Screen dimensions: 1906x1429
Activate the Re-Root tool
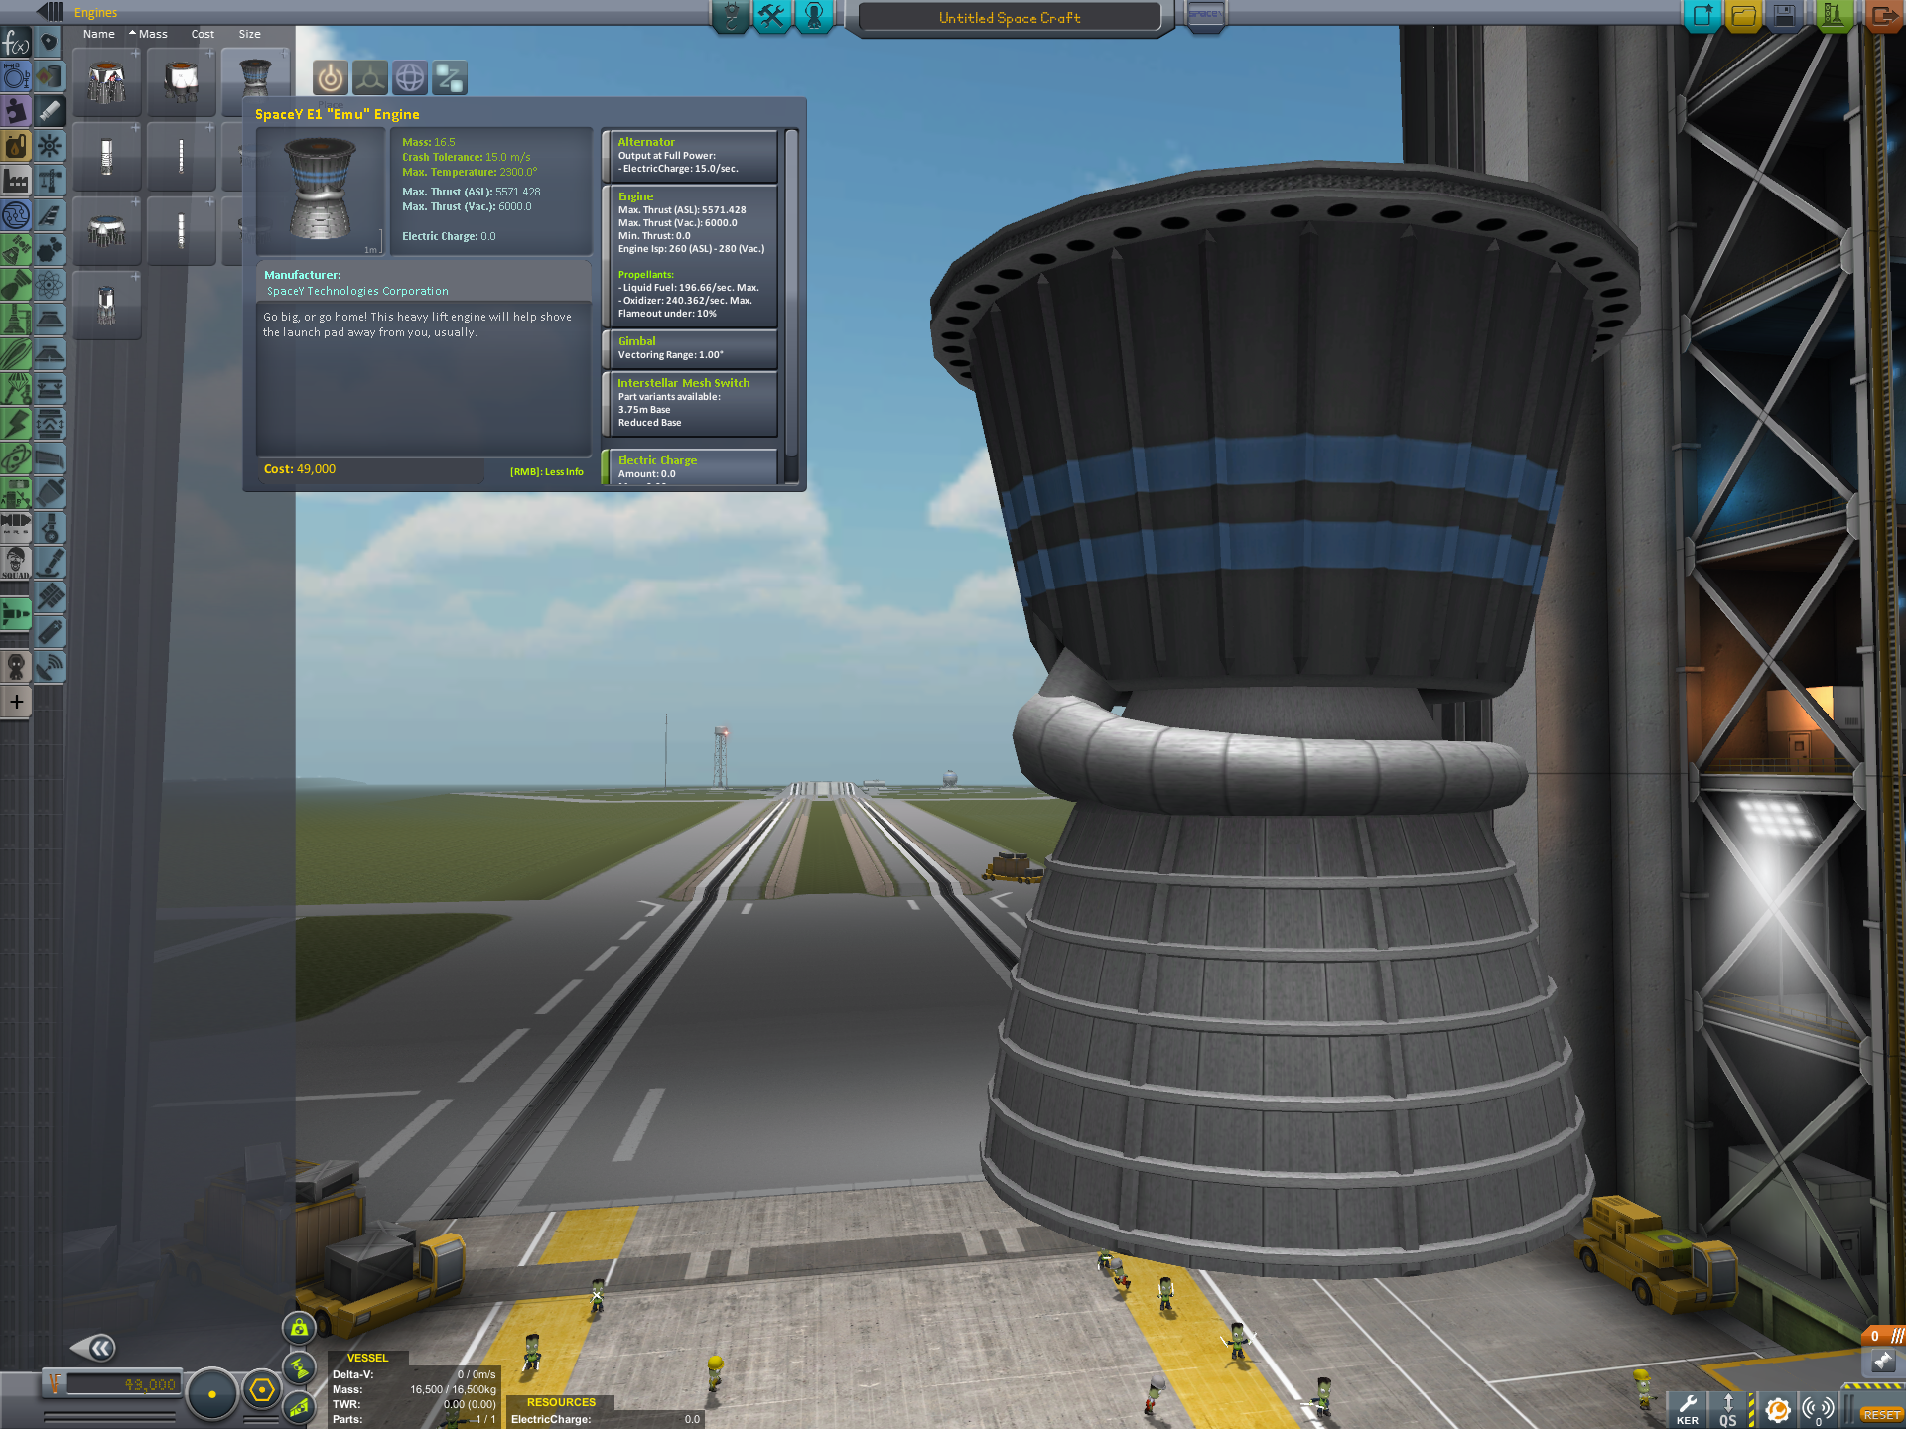(450, 77)
